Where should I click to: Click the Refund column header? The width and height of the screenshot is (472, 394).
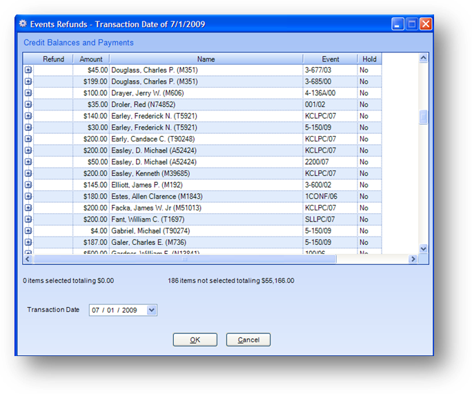click(x=53, y=59)
